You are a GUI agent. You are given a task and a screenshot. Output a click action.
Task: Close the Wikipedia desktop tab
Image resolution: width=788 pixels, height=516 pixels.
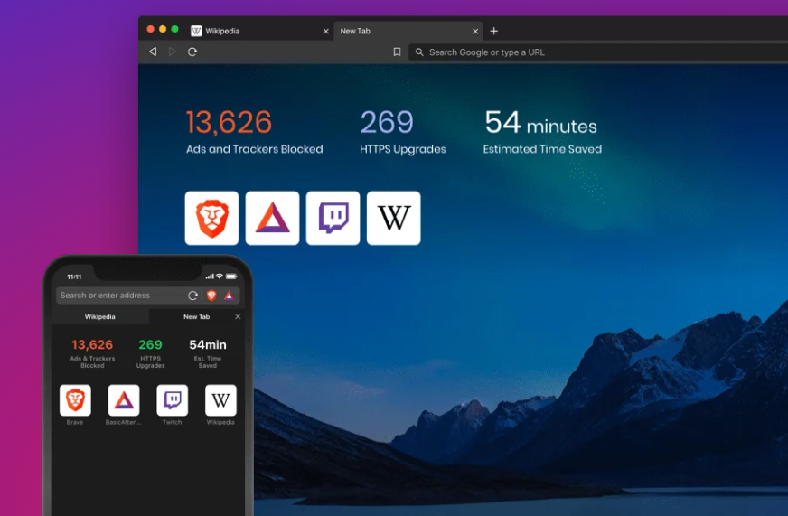(x=325, y=31)
